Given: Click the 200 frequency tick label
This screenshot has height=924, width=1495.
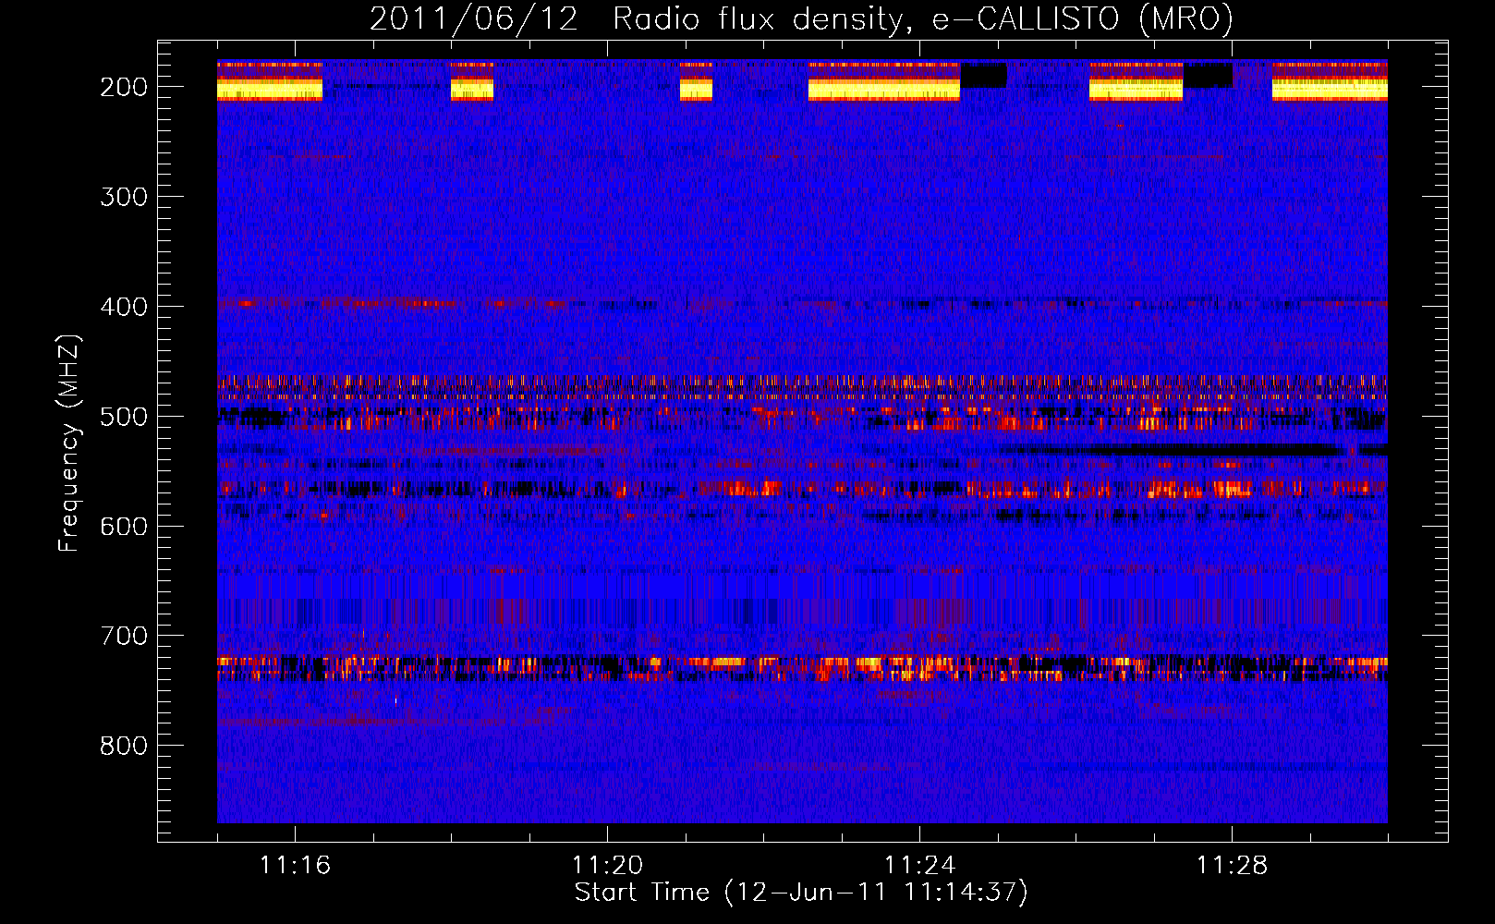Looking at the screenshot, I should pos(124,87).
